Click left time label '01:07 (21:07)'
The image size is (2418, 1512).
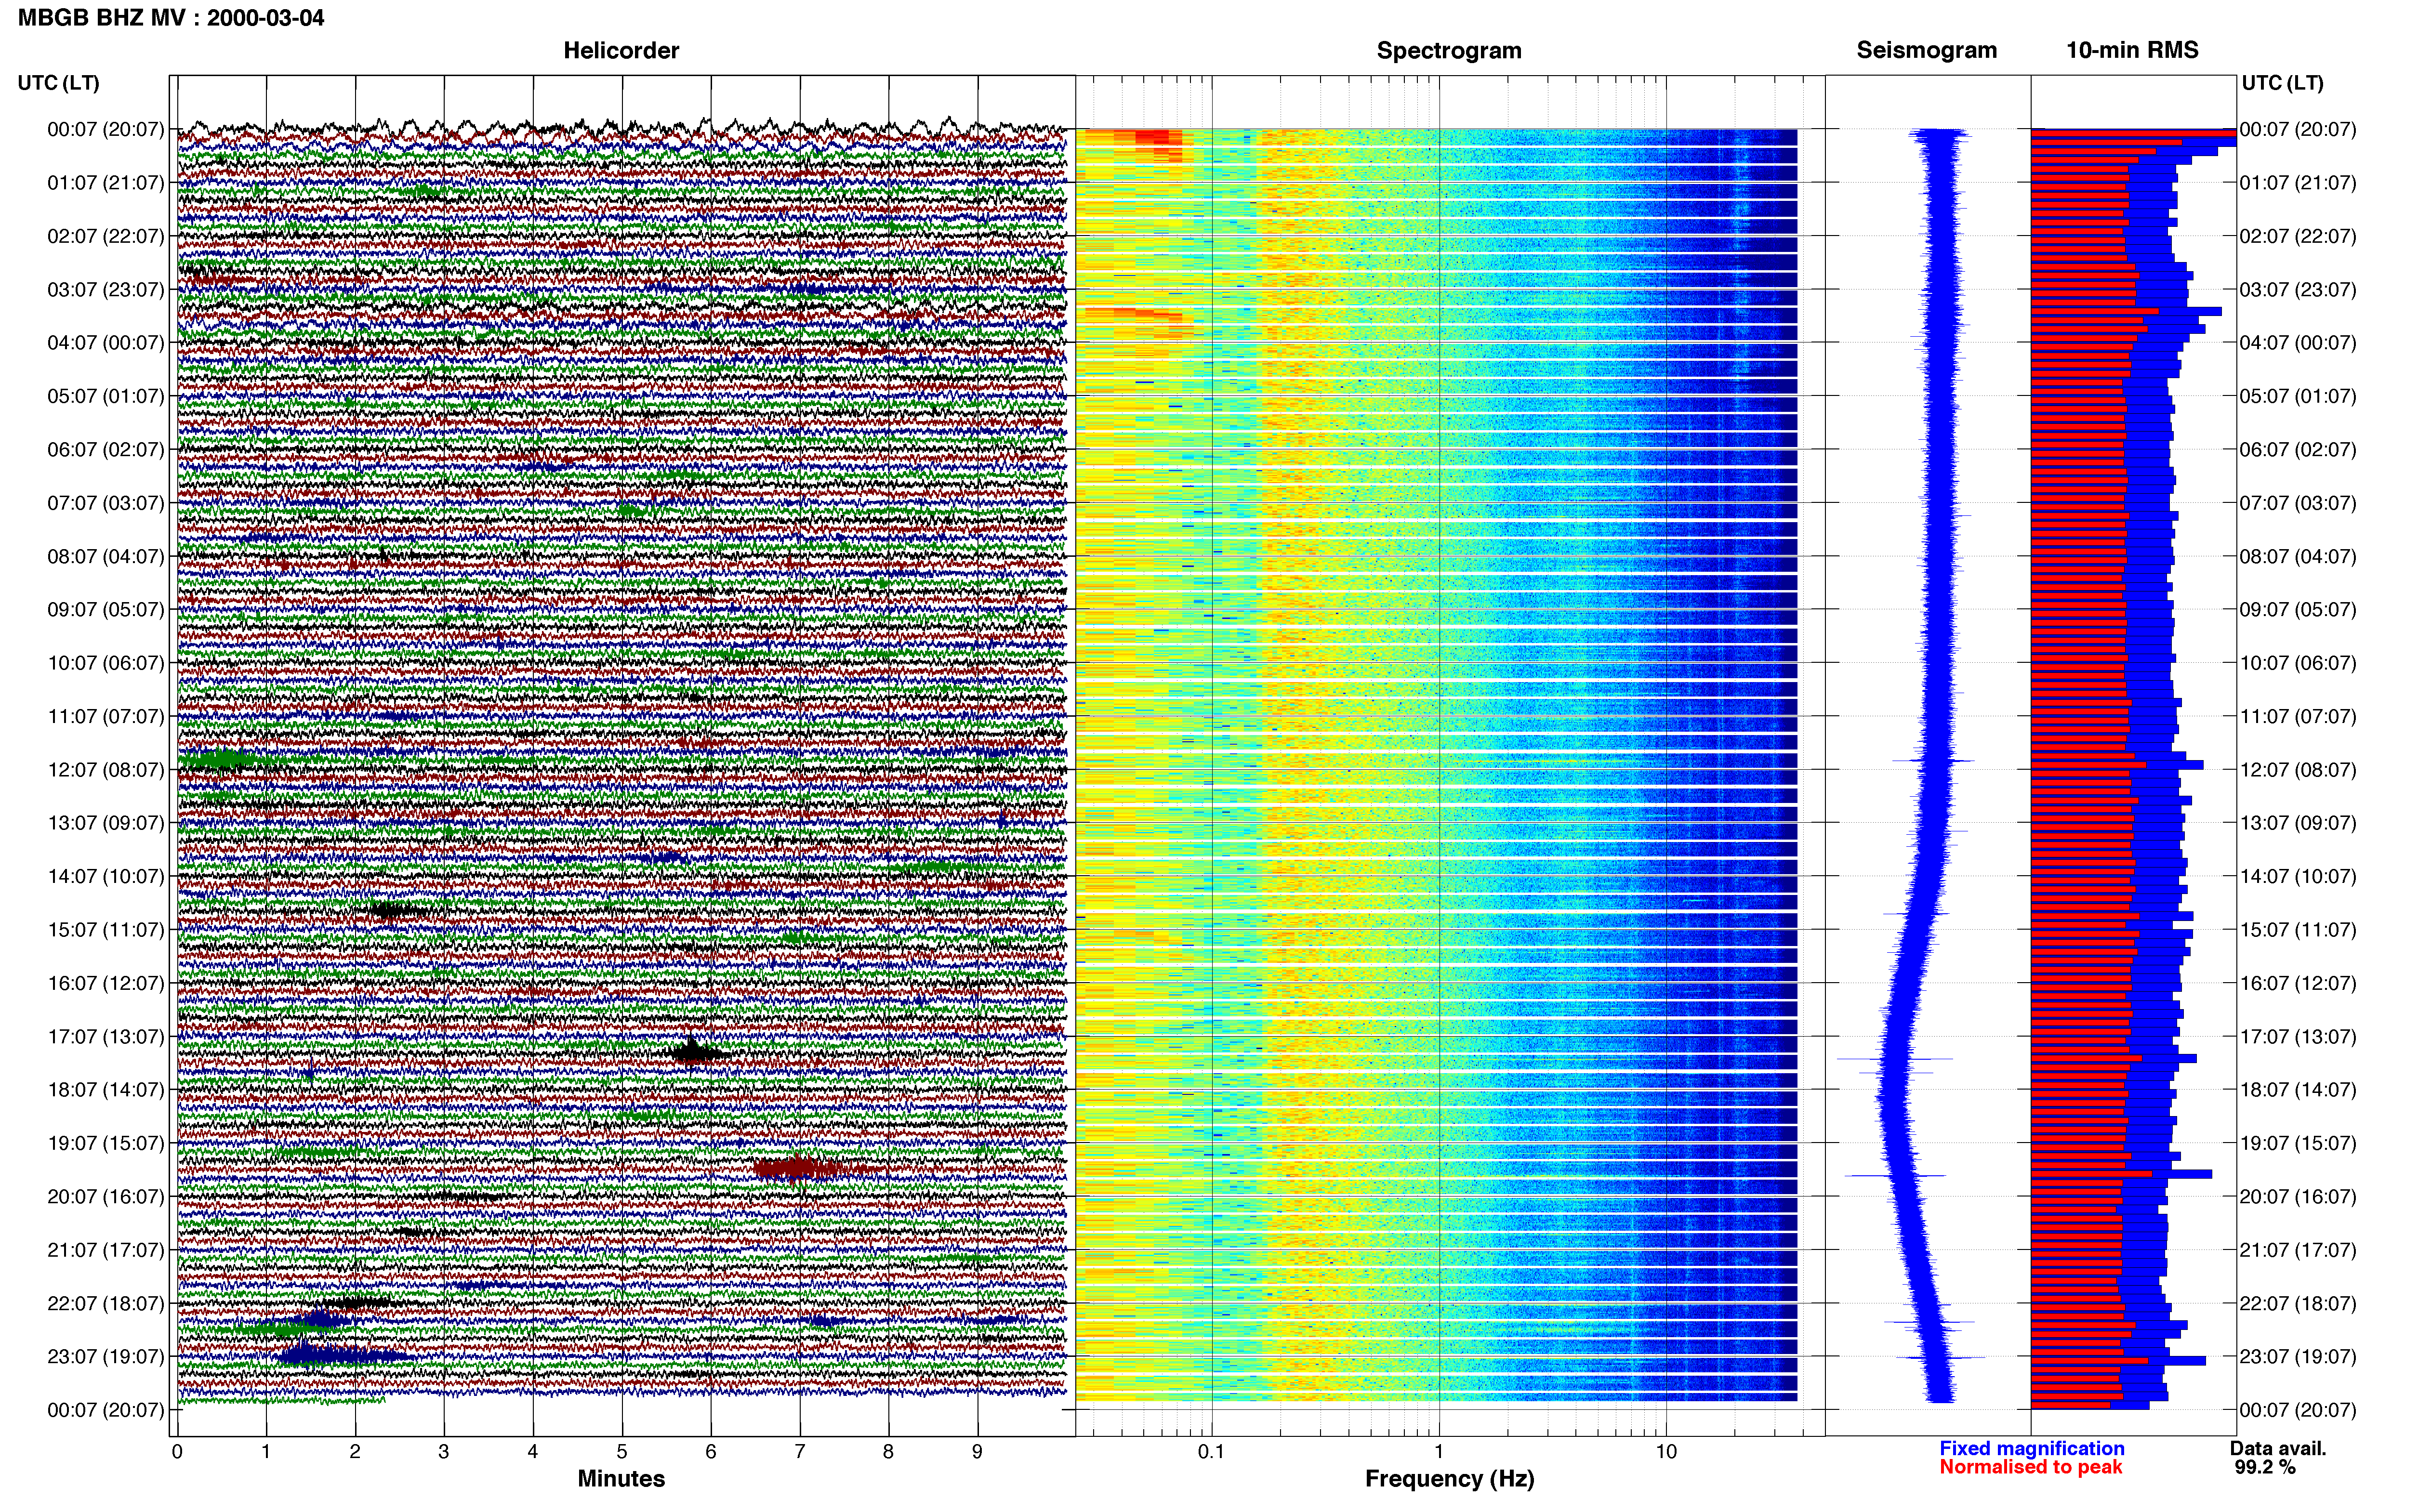pos(105,183)
